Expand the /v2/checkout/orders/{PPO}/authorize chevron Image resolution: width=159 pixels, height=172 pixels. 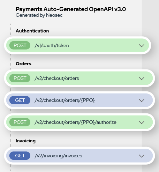142,122
